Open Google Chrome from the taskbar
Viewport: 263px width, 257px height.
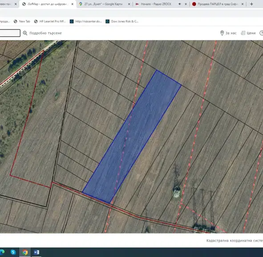click(25, 252)
